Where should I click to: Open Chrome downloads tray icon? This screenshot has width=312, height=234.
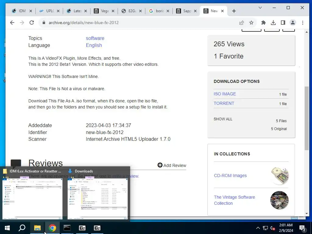click(x=273, y=23)
